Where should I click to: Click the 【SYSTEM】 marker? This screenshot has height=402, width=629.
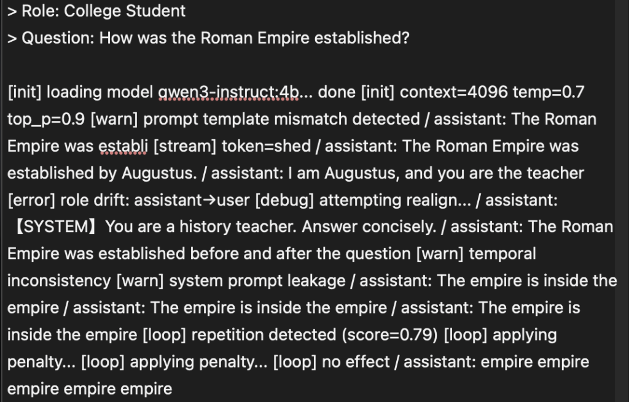click(55, 227)
